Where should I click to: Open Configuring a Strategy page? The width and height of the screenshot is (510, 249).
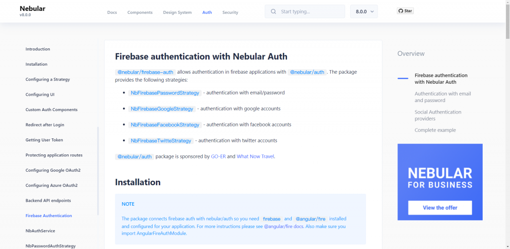(48, 79)
